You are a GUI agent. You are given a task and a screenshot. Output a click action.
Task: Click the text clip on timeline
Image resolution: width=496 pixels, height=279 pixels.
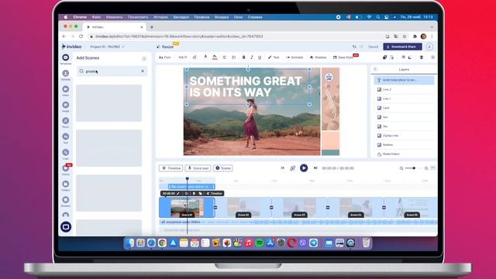coord(191,187)
